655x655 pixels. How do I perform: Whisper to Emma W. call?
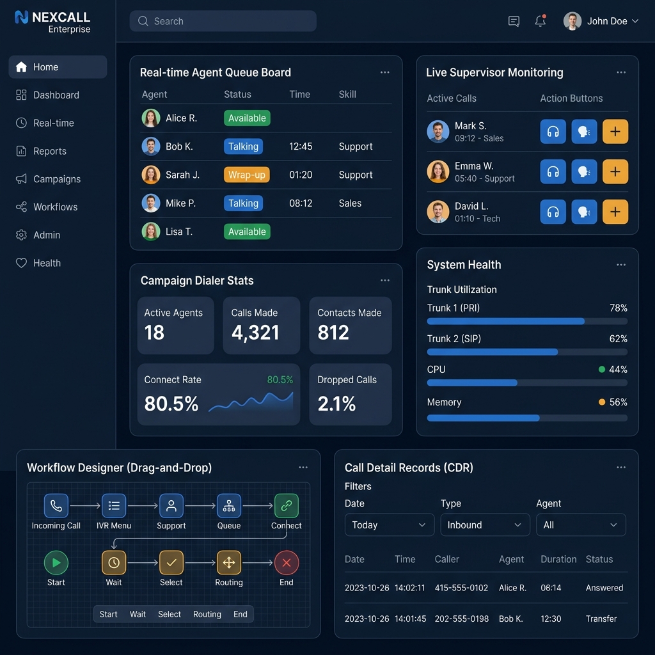coord(584,171)
